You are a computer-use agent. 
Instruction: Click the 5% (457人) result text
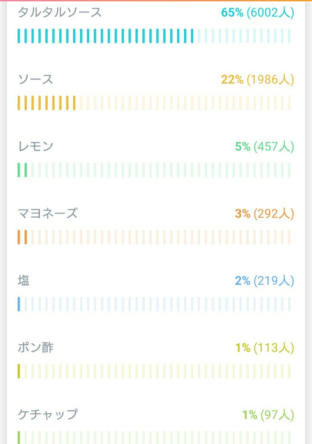(265, 147)
